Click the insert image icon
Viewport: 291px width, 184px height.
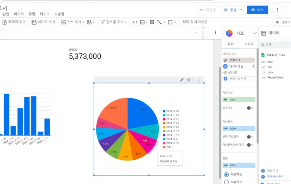coord(142,22)
